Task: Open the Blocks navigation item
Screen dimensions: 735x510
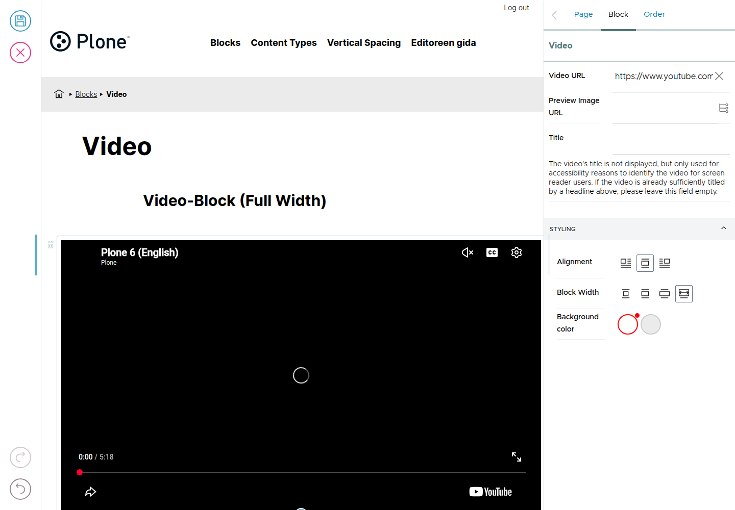Action: [x=225, y=43]
